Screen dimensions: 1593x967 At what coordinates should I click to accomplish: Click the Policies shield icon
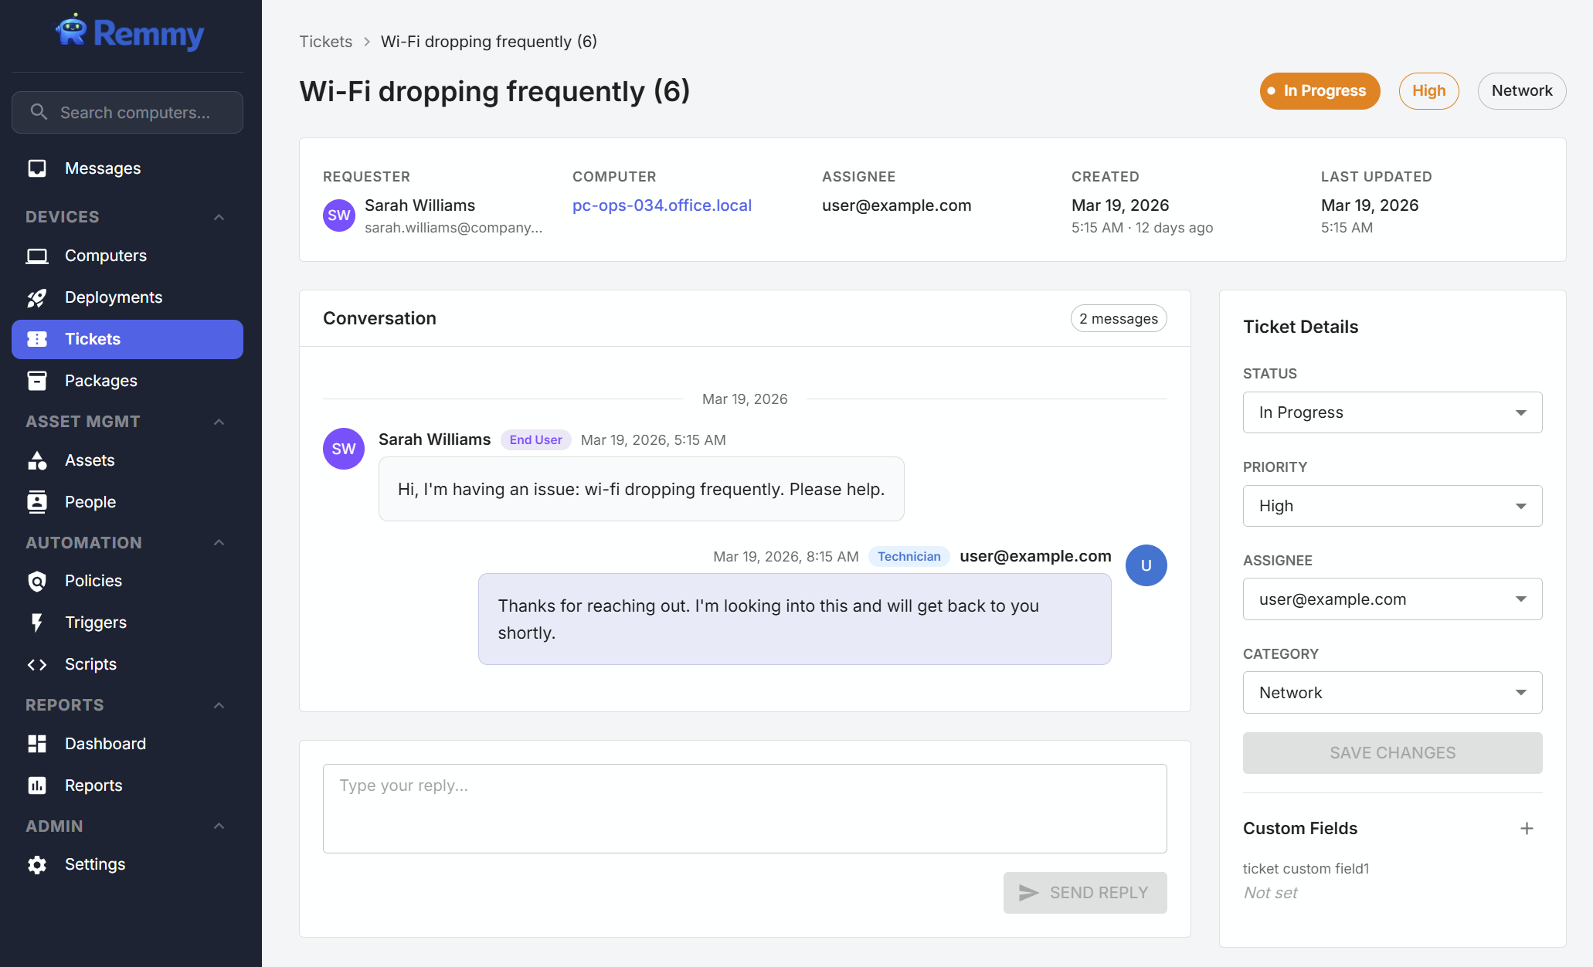tap(37, 581)
